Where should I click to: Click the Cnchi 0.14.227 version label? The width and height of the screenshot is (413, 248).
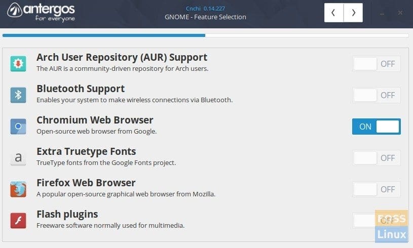[205, 9]
